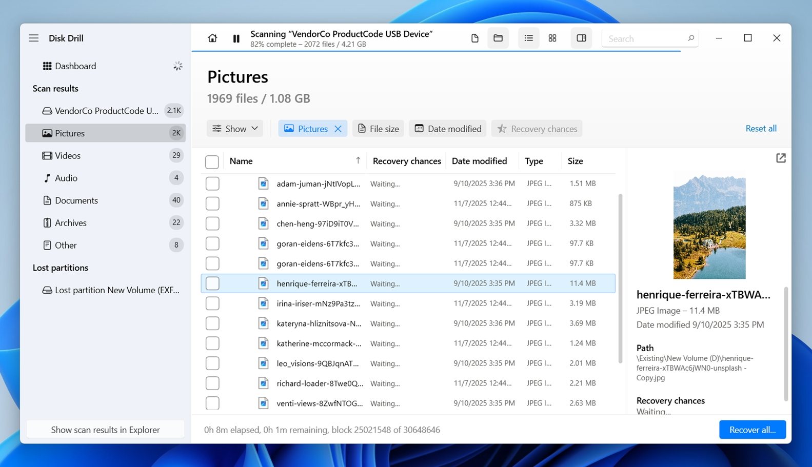Toggle the select-all checkbox in header
Image resolution: width=812 pixels, height=467 pixels.
click(x=212, y=161)
